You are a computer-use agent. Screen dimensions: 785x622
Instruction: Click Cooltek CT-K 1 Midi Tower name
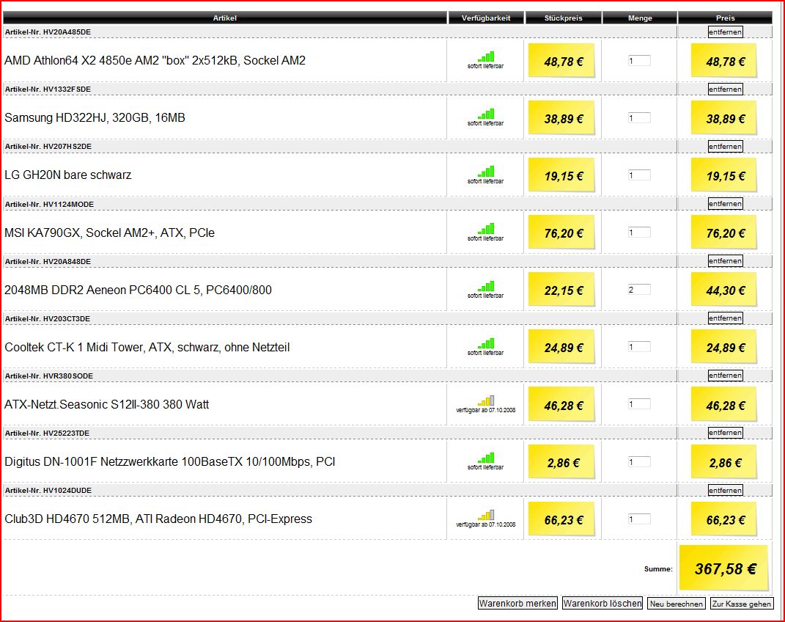(147, 347)
